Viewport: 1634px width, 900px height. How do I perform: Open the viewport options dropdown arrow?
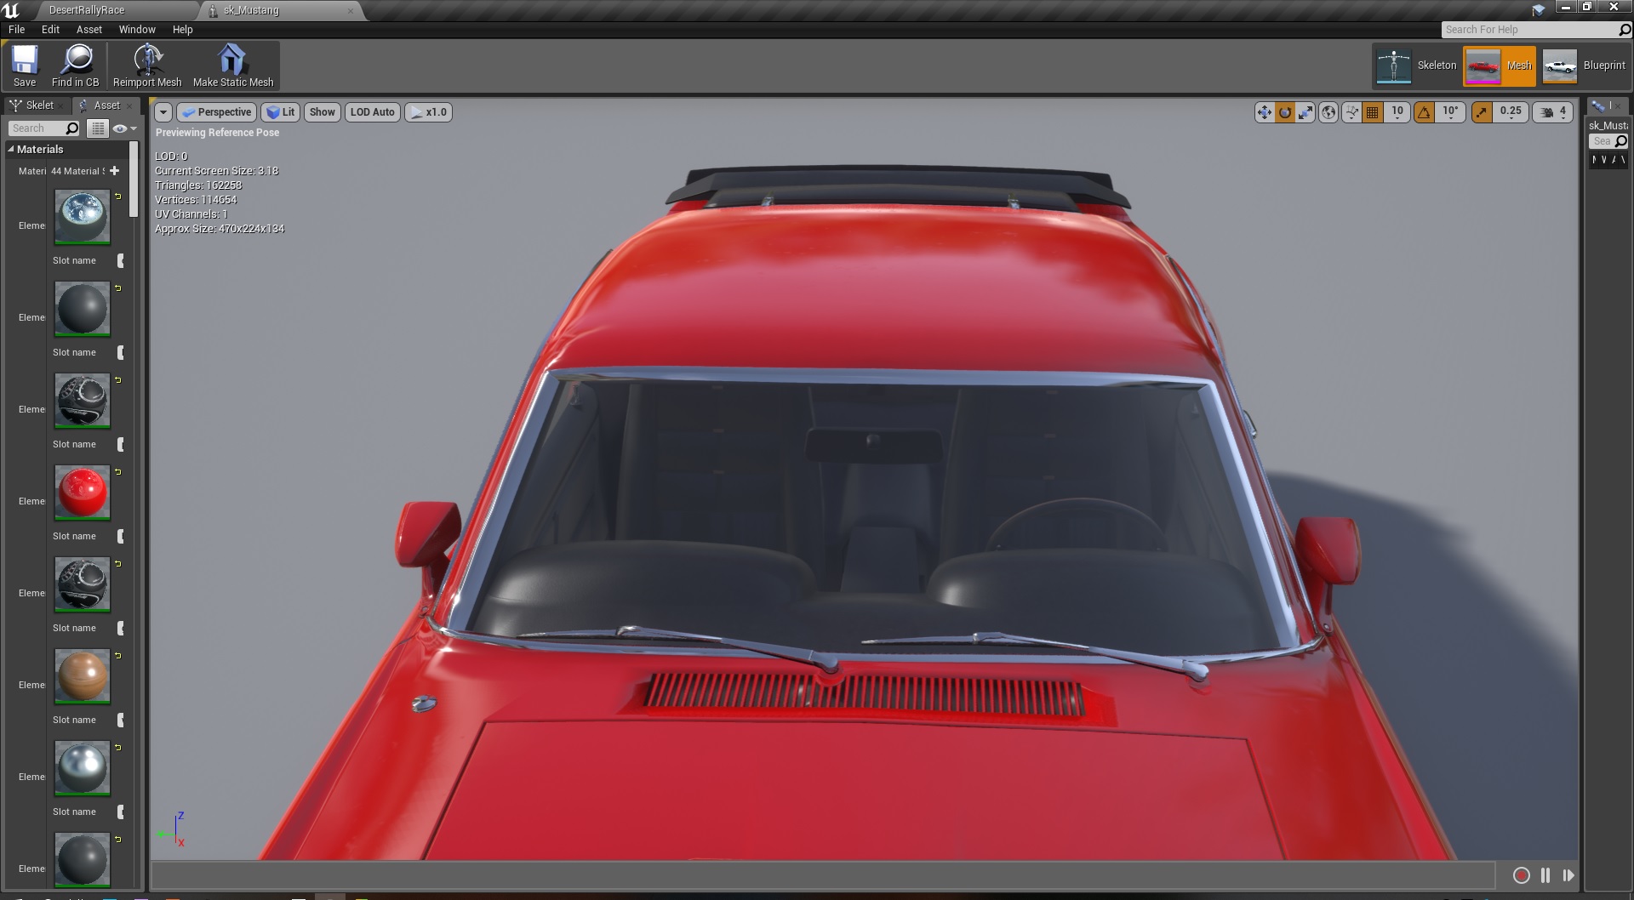click(163, 112)
